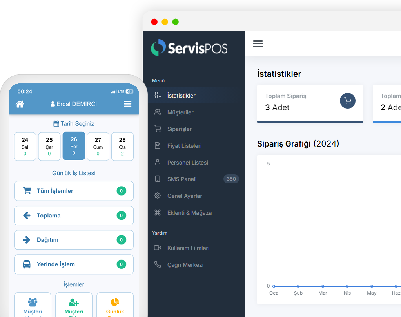This screenshot has width=401, height=317.
Task: Click the home icon in mobile header
Action: coord(20,104)
